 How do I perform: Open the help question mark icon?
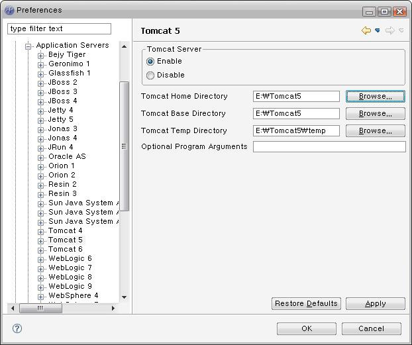(17, 328)
